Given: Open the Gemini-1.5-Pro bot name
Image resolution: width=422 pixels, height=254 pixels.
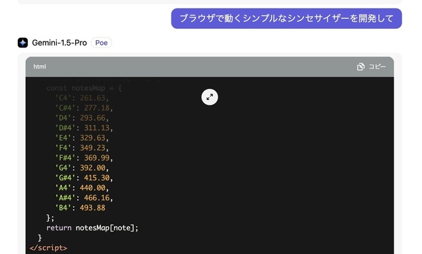Looking at the screenshot, I should 59,43.
